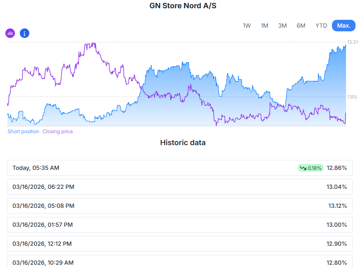
Task: Click the 13.3% axis label
Action: point(352,42)
